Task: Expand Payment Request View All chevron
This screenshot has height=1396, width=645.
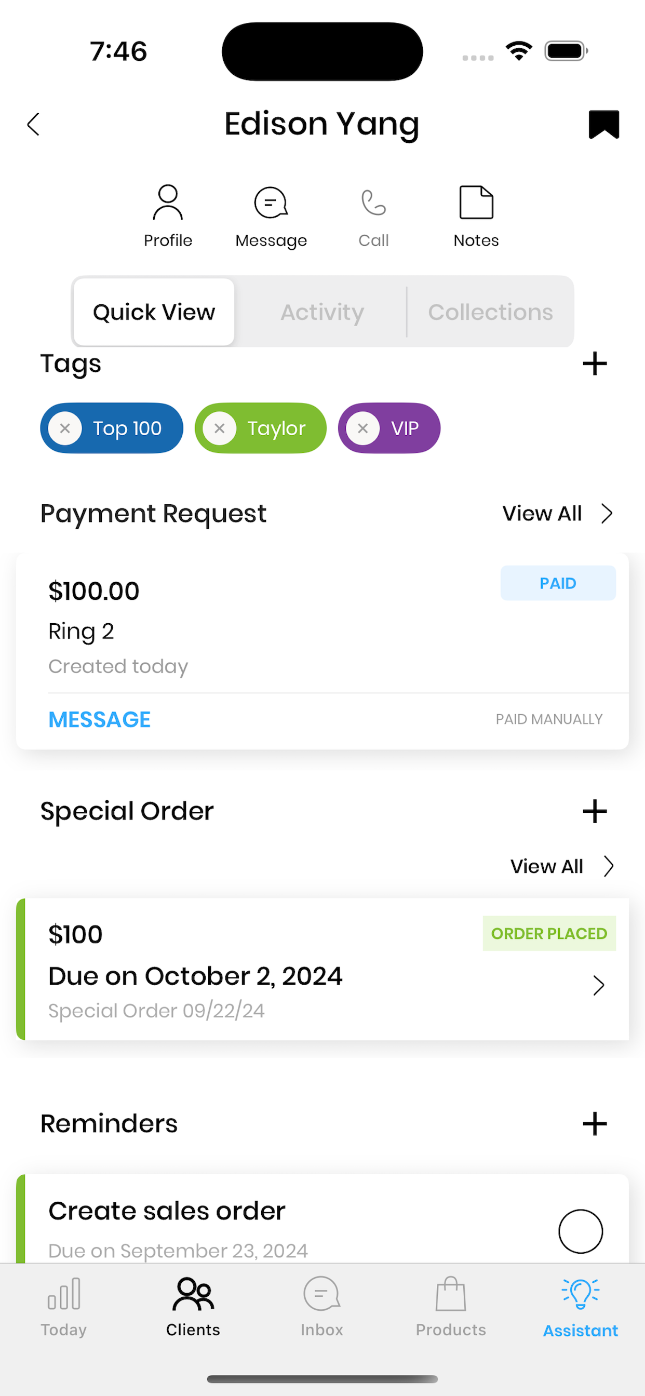Action: [x=607, y=514]
